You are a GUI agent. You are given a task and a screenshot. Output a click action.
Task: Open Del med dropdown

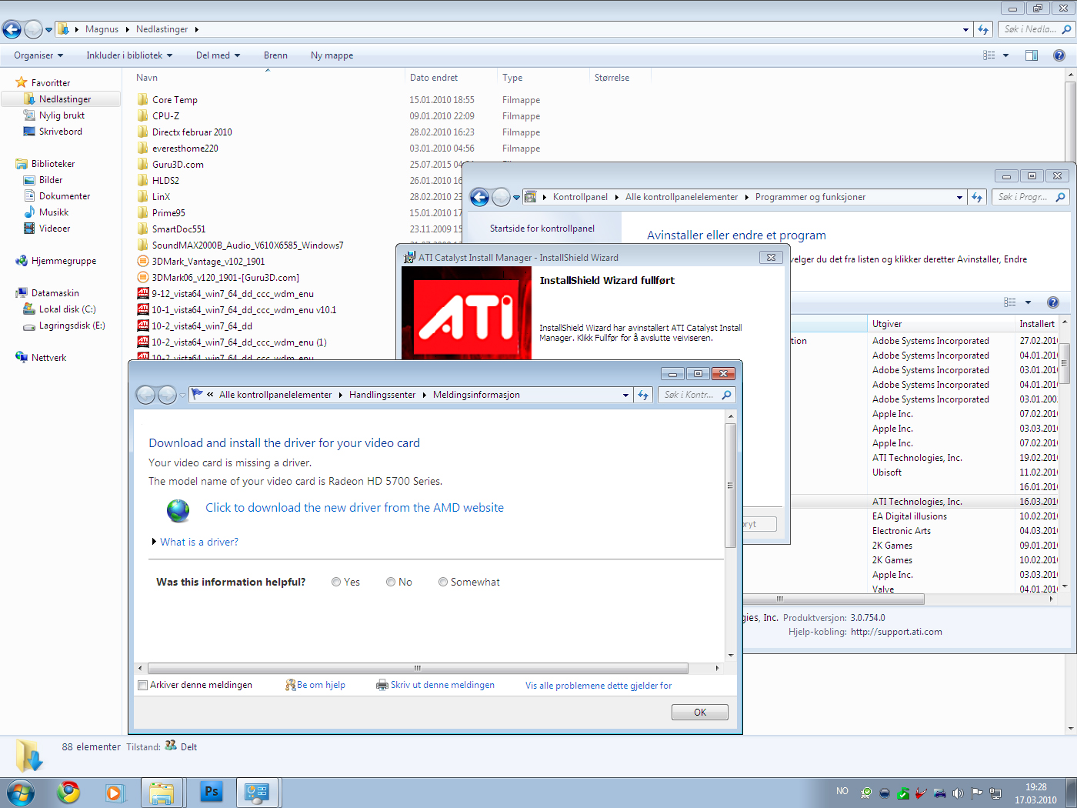(x=218, y=55)
